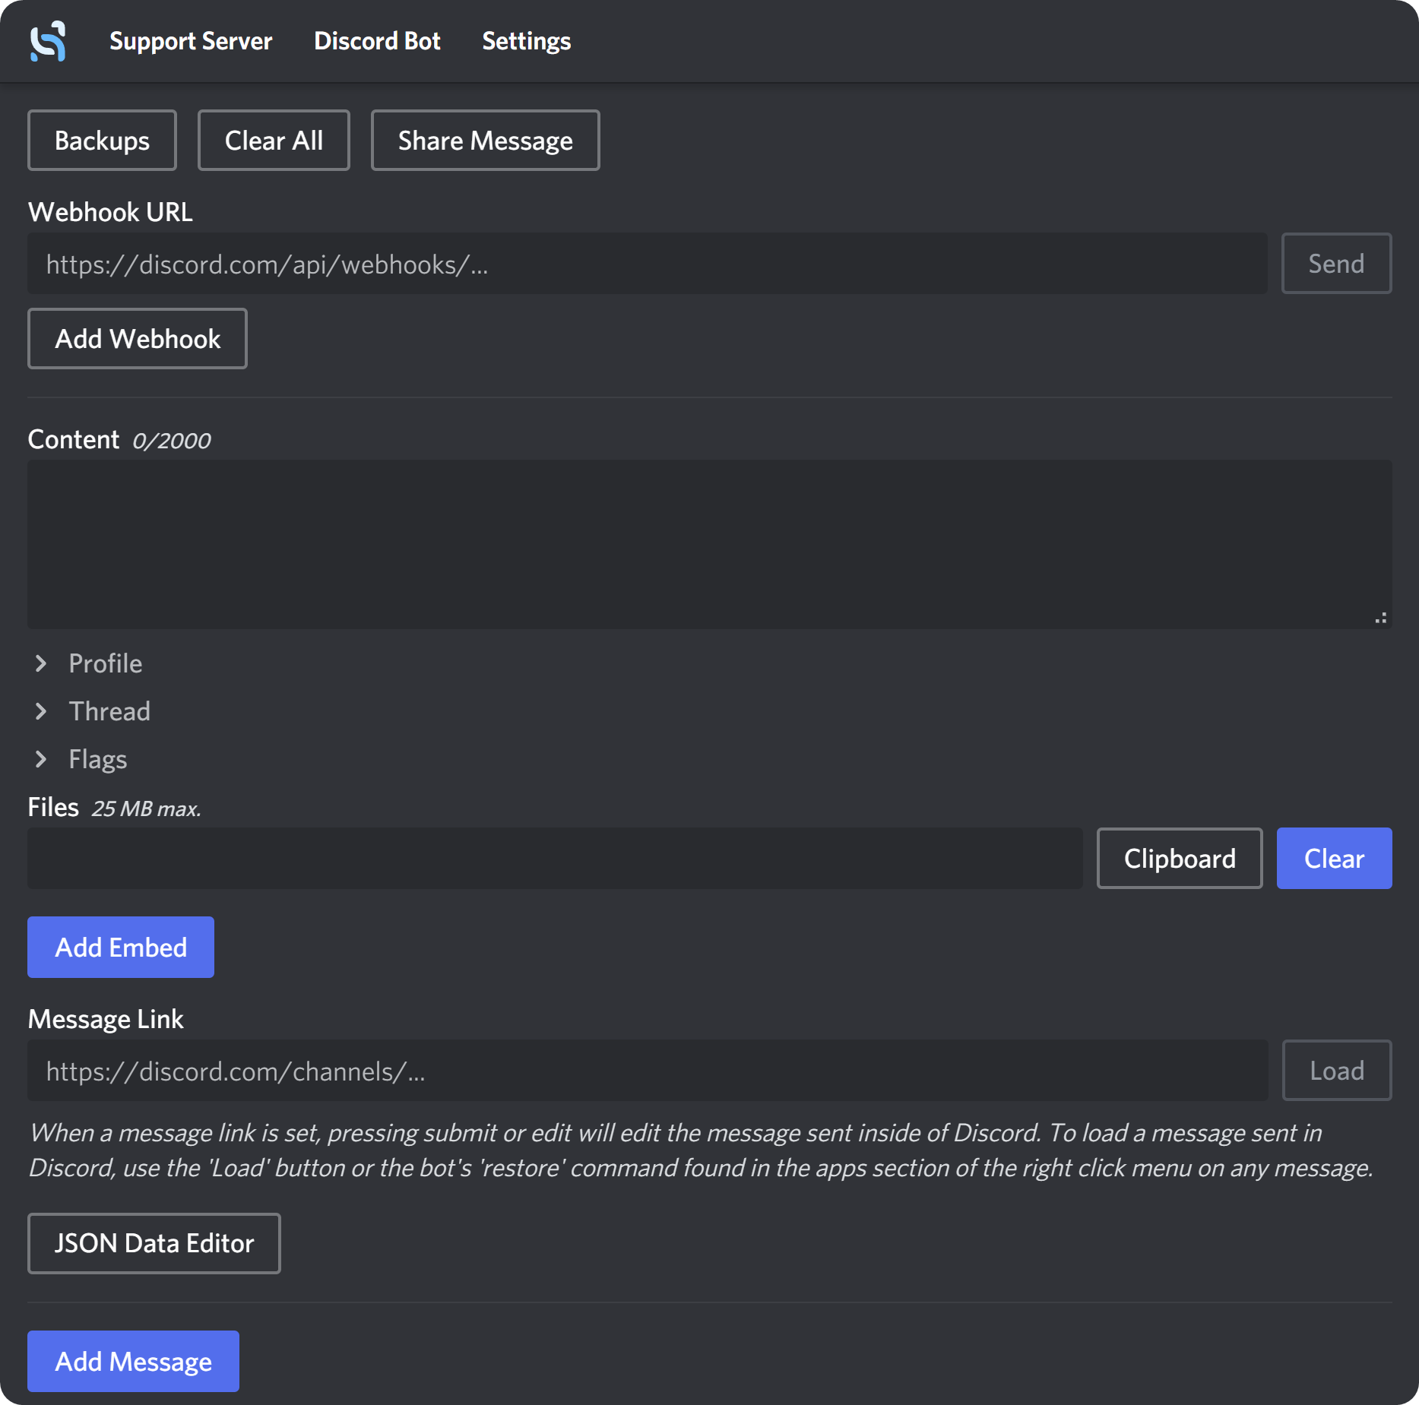
Task: Open the JSON Data Editor
Action: 154,1243
